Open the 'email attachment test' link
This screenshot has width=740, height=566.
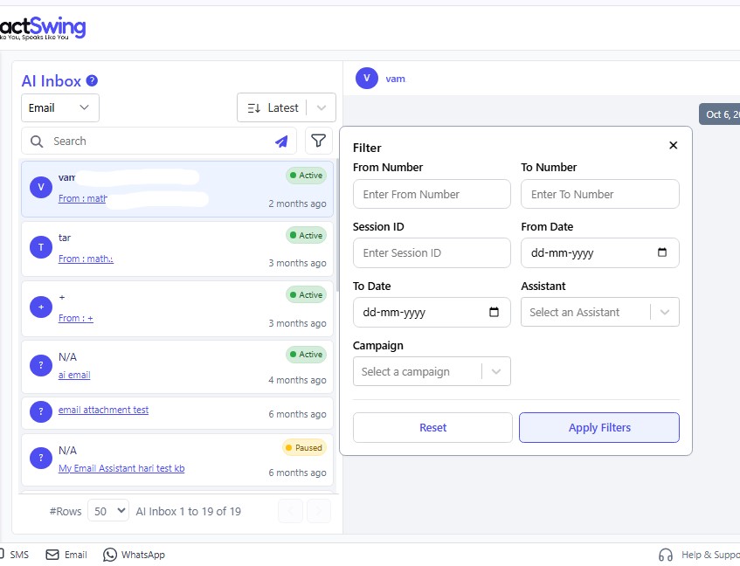[103, 410]
